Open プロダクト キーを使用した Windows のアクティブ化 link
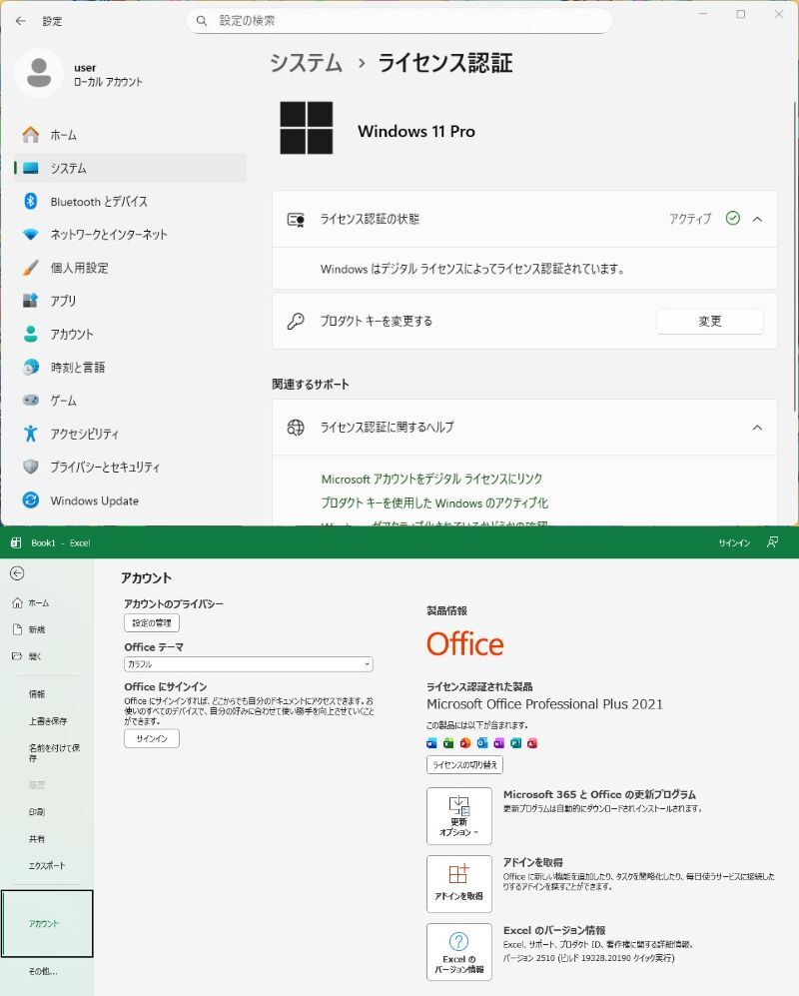The image size is (799, 996). [434, 503]
